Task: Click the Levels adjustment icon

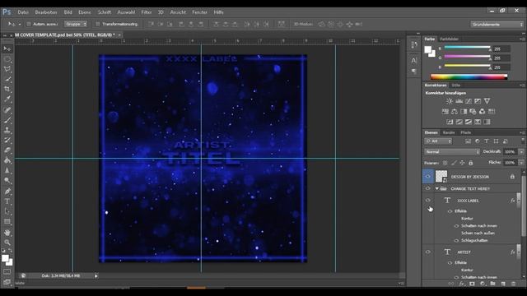Action: tap(459, 101)
